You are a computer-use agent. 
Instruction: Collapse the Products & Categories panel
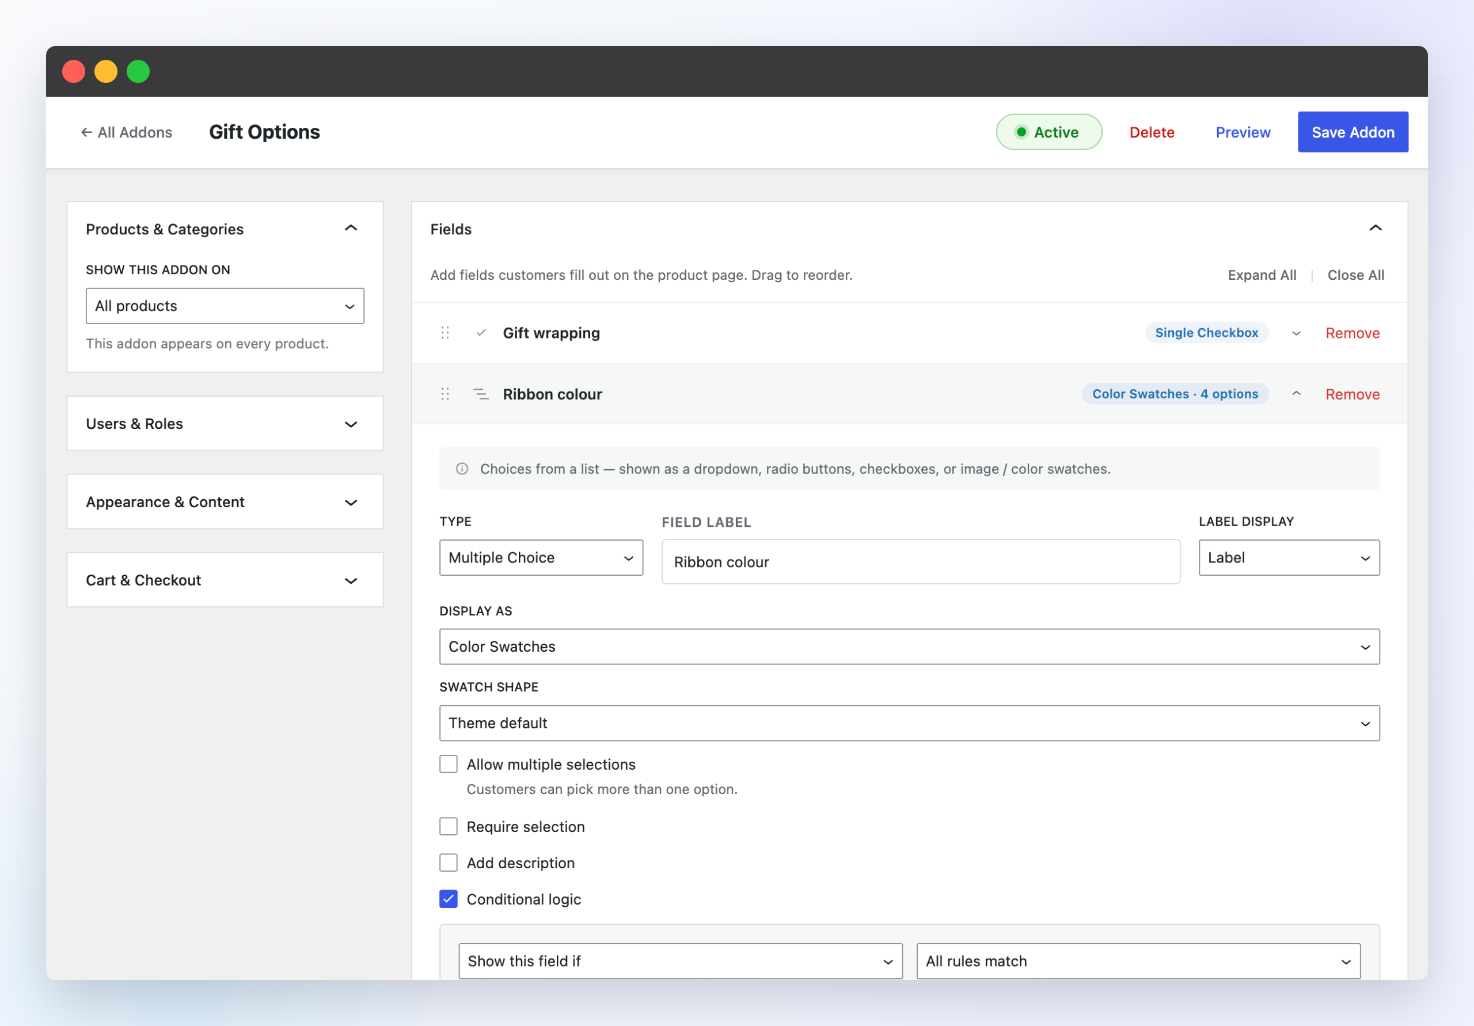coord(351,229)
